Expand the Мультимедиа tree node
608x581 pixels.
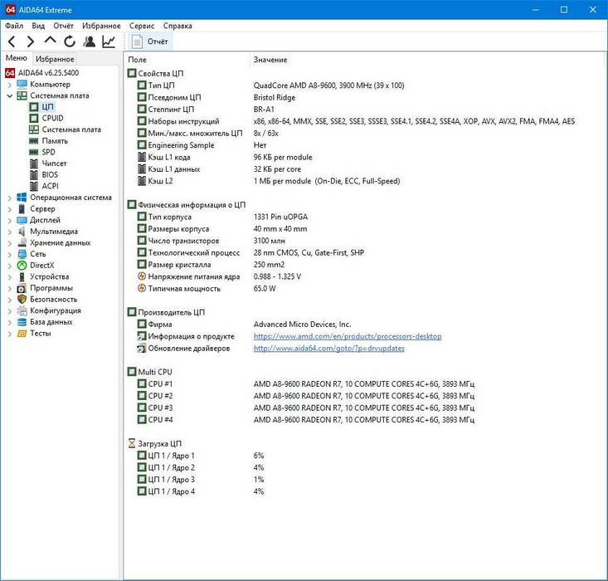10,232
